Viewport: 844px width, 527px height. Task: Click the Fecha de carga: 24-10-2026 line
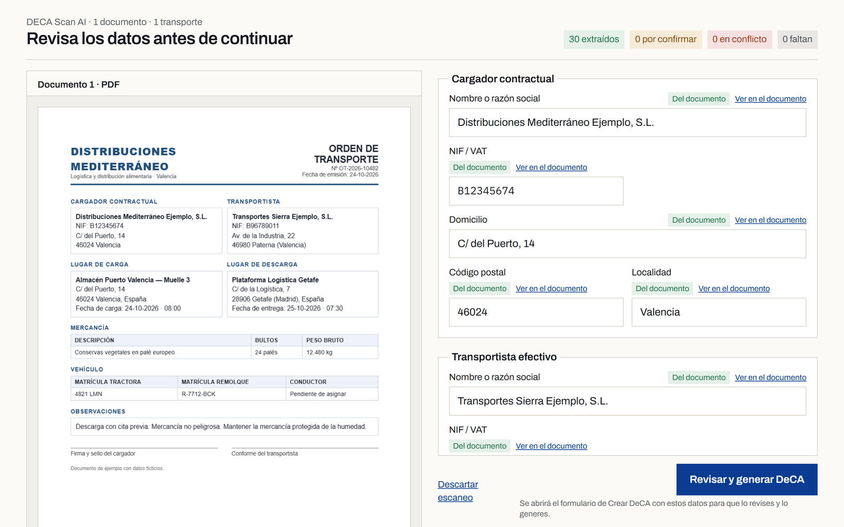point(128,308)
